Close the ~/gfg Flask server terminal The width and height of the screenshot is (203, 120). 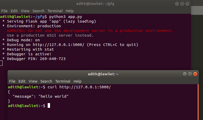click(187, 4)
